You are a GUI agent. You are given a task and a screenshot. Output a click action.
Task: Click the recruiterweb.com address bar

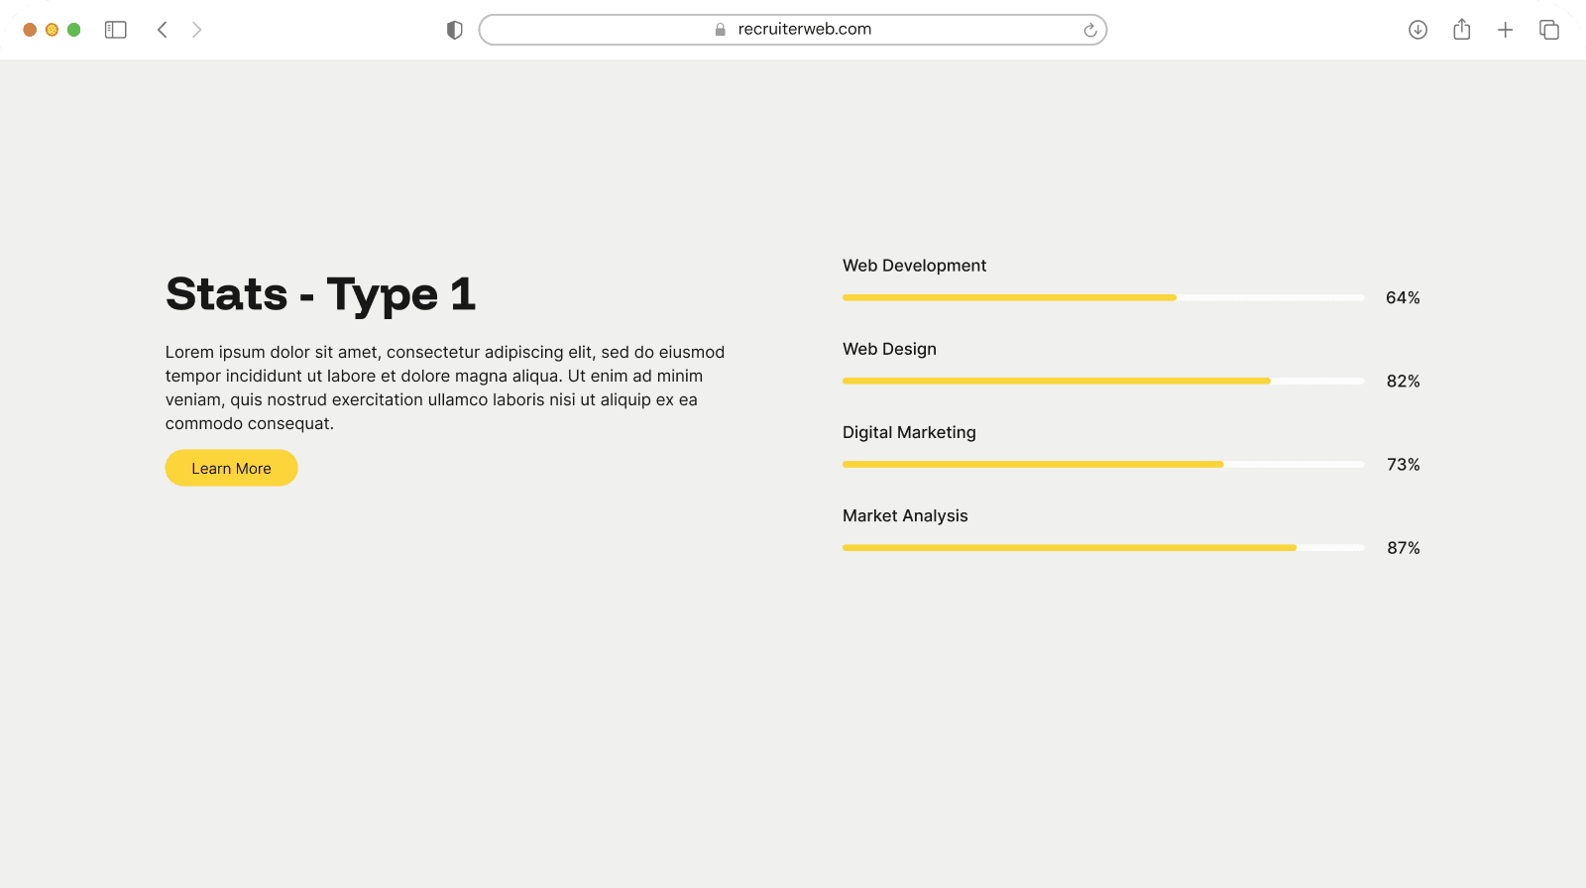pyautogui.click(x=804, y=30)
